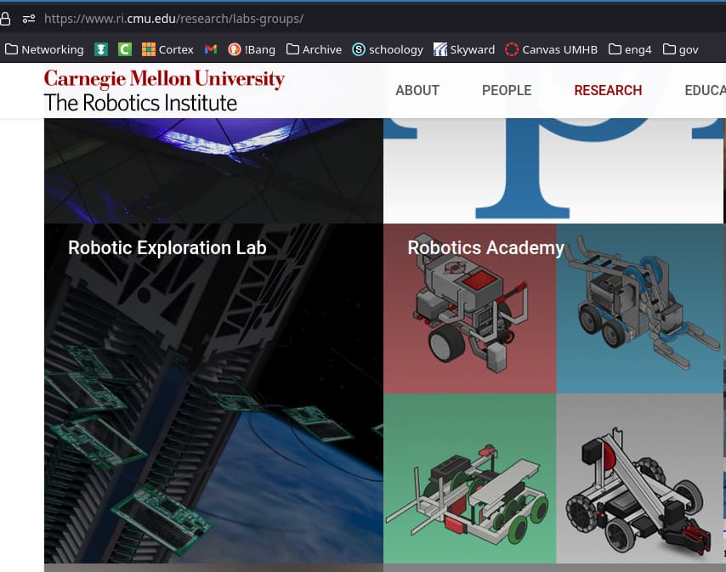Open the DuckDuckGo !Bang bookmark

[252, 49]
